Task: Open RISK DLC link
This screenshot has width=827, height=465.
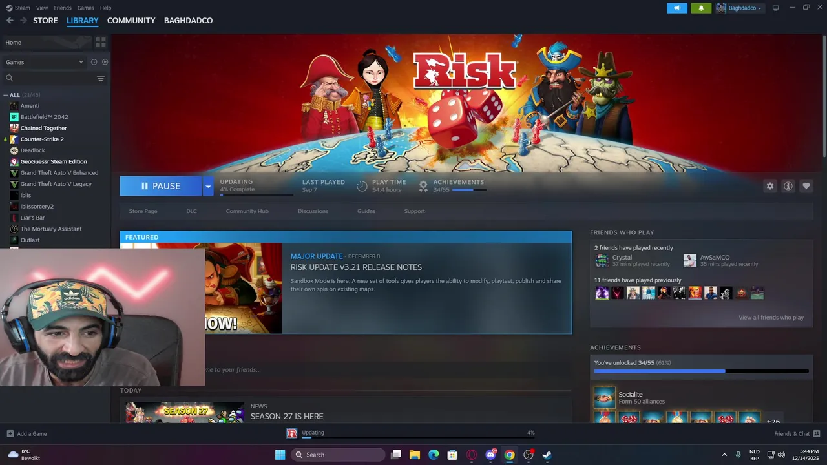Action: point(191,211)
